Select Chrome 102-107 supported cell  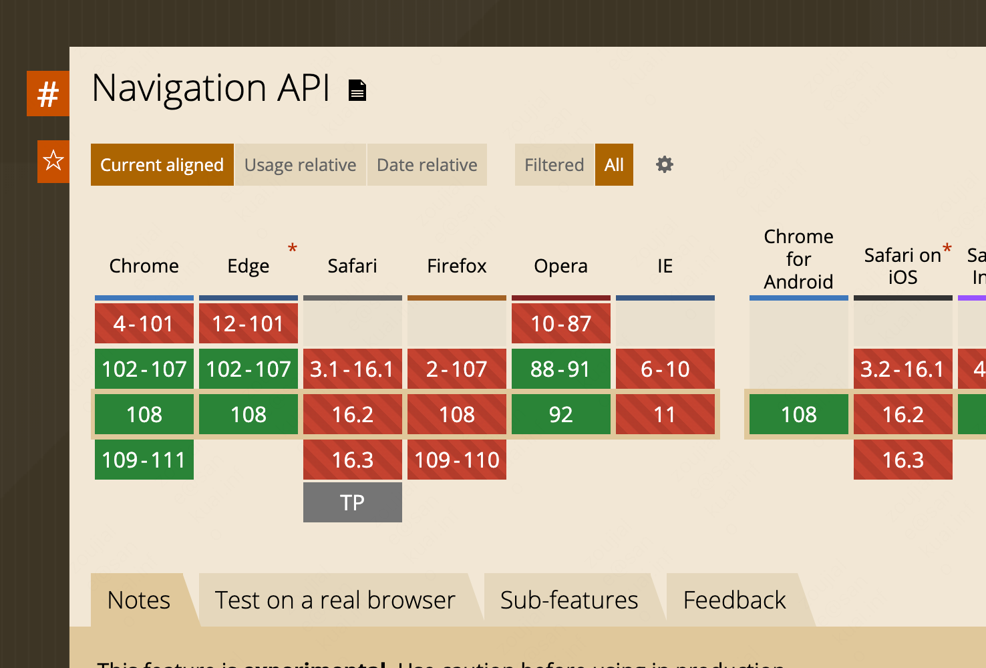144,369
